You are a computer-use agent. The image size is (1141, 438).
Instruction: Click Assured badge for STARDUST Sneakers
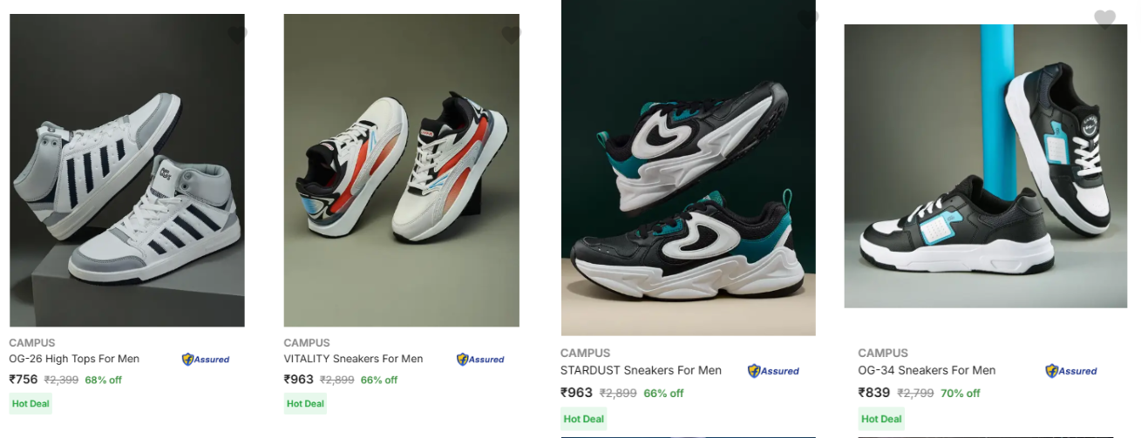pos(773,371)
